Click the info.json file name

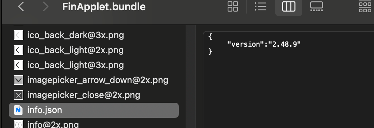click(45, 110)
